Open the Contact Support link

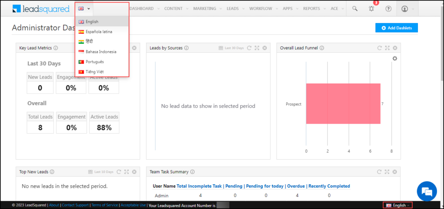pos(75,205)
